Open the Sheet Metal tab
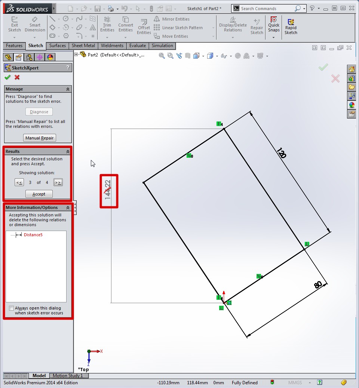This screenshot has width=359, height=388. click(83, 46)
